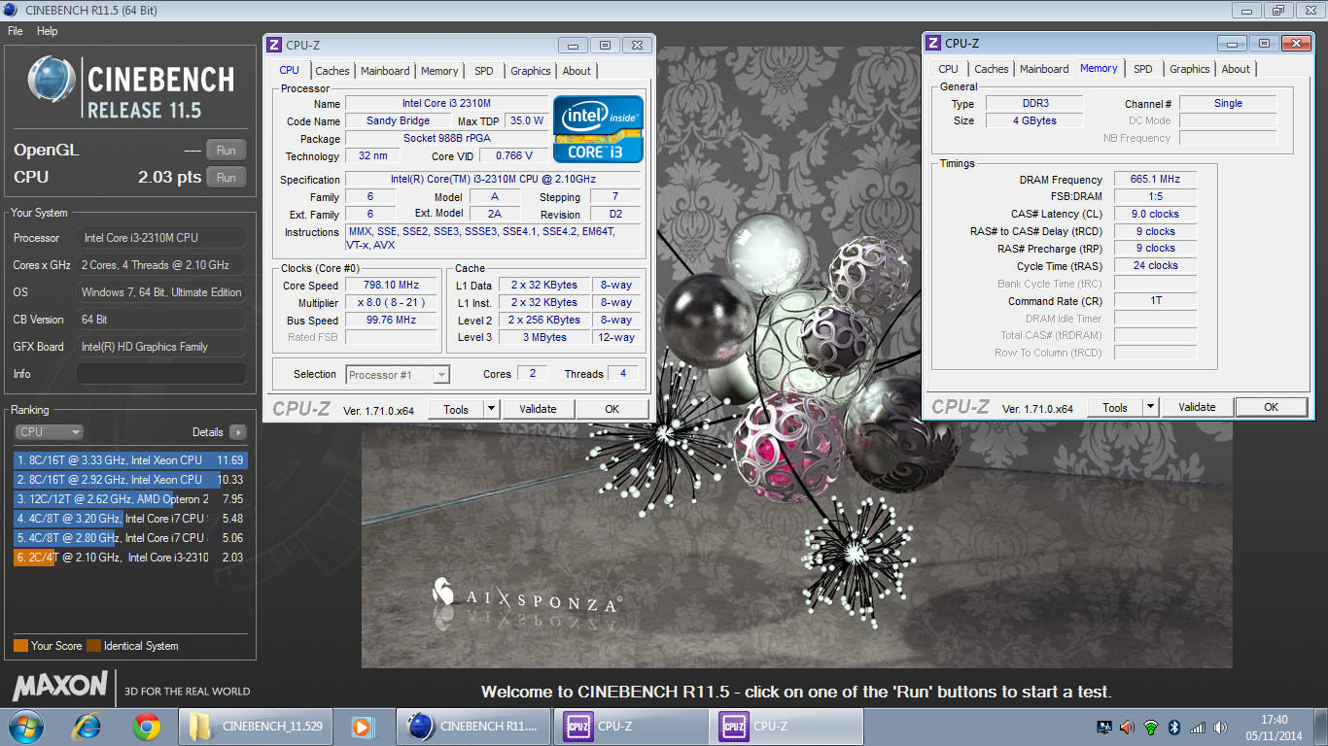The image size is (1328, 746).
Task: Click the Cinebench sphere logo
Action: 52,82
